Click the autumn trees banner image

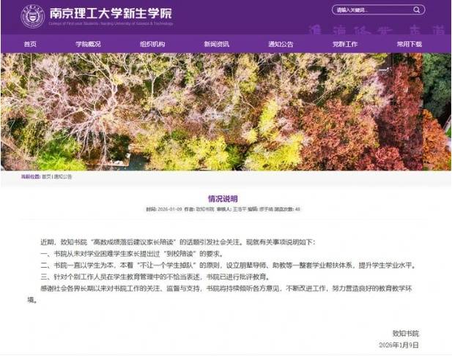(x=226, y=112)
